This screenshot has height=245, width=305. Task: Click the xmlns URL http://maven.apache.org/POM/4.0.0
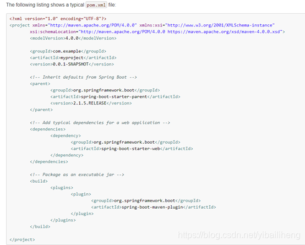point(92,25)
